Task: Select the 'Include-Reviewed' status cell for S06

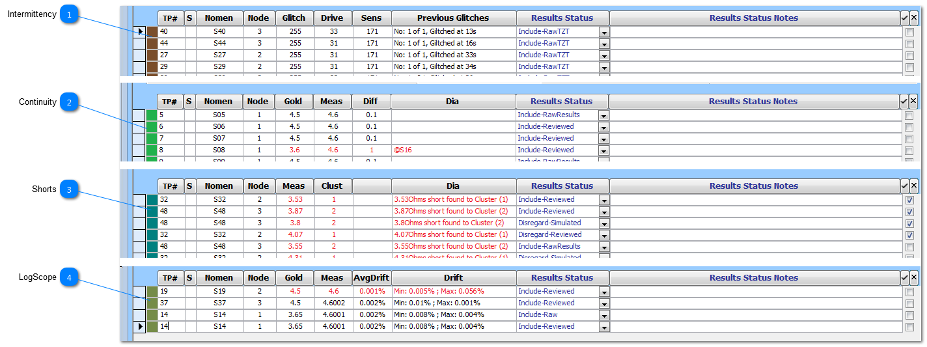Action: point(557,126)
